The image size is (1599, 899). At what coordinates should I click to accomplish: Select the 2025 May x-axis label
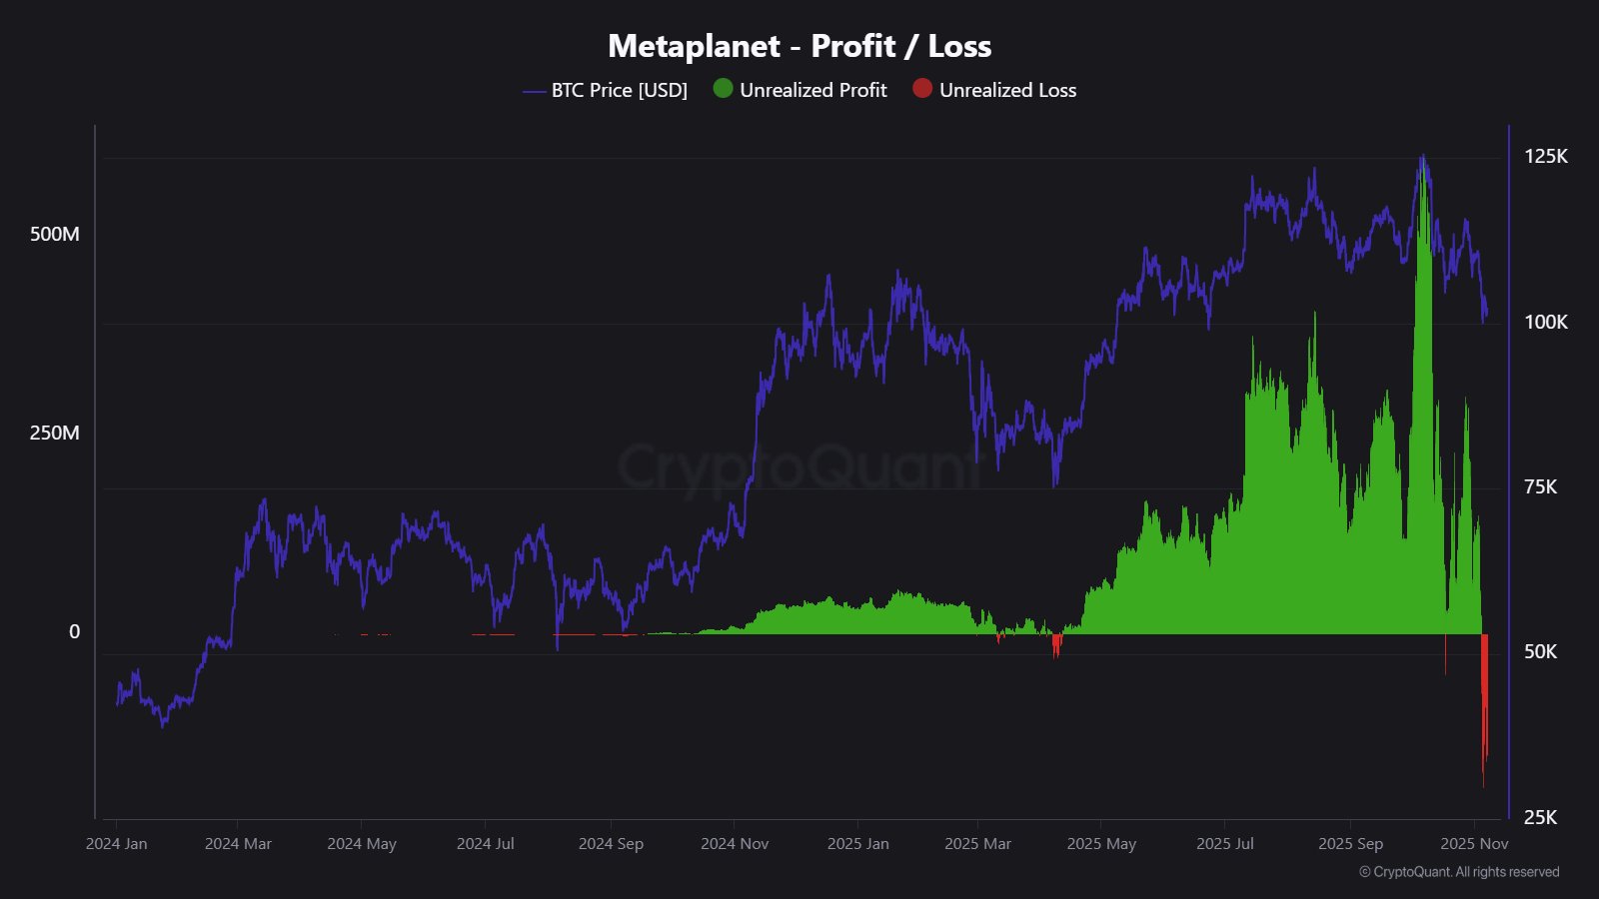click(1101, 844)
